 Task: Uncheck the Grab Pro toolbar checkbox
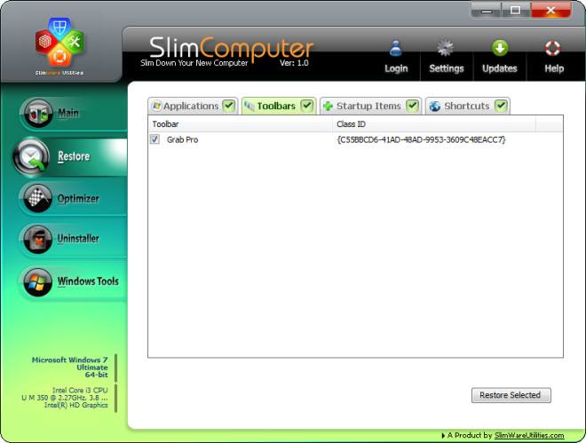(x=154, y=139)
